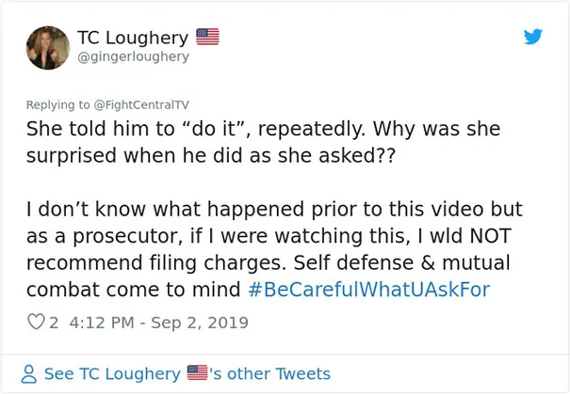Screen dimensions: 570x394
Task: Click the like count number 2
Action: pyautogui.click(x=54, y=323)
